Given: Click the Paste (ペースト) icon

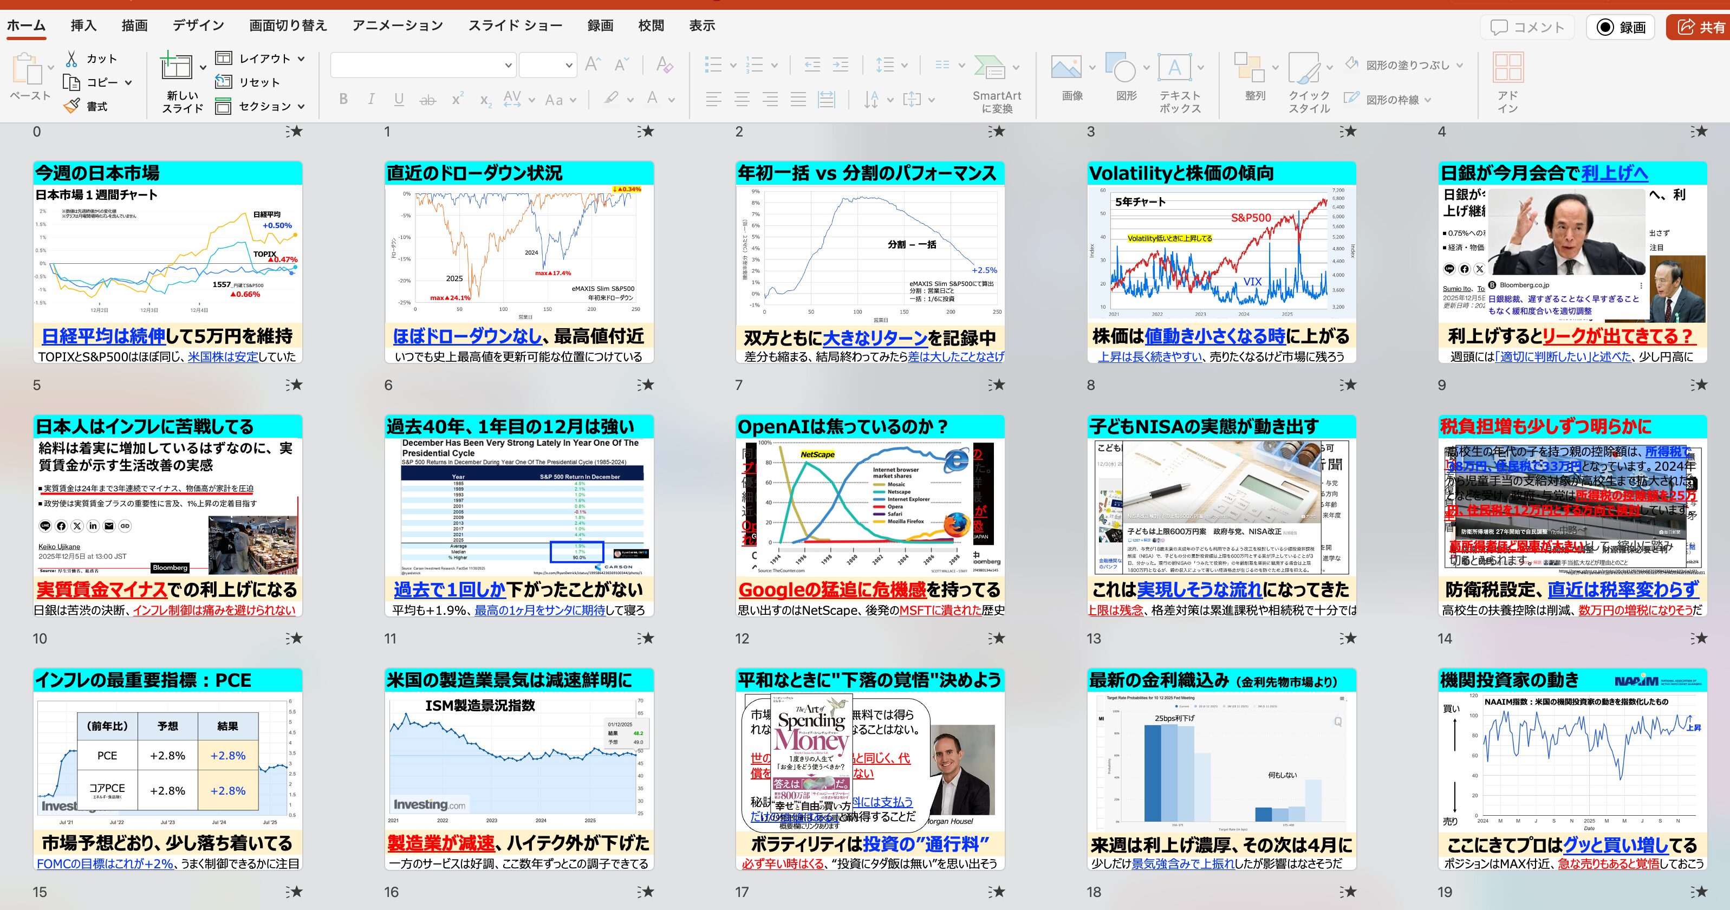Looking at the screenshot, I should tap(27, 70).
